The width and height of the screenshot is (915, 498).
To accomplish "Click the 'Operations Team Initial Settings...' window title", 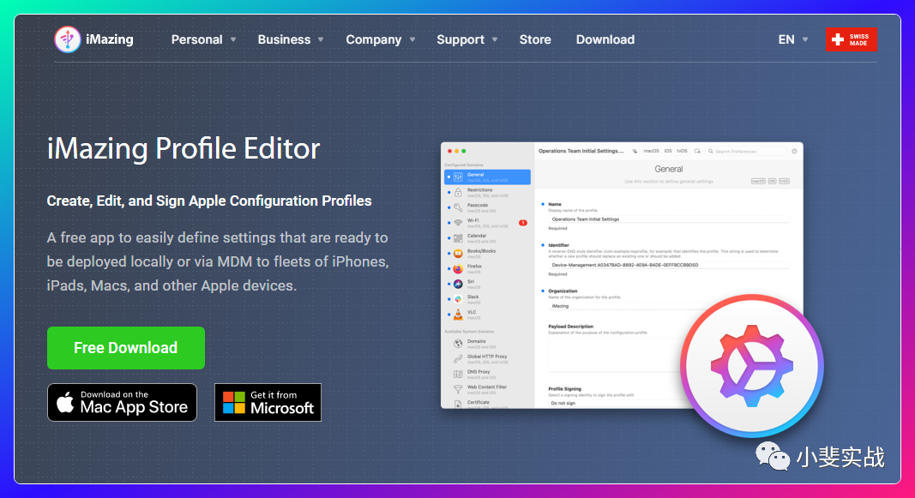I will [581, 151].
